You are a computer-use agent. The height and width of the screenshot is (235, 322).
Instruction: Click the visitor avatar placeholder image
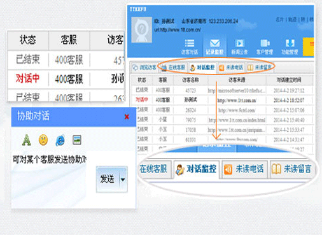141,30
